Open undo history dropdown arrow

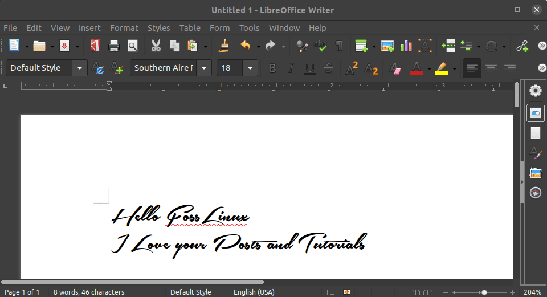pyautogui.click(x=258, y=46)
